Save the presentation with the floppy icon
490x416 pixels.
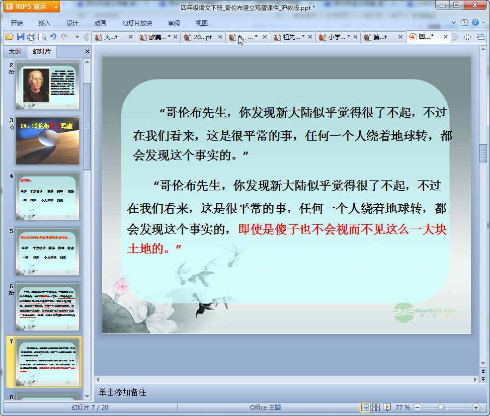pyautogui.click(x=21, y=37)
